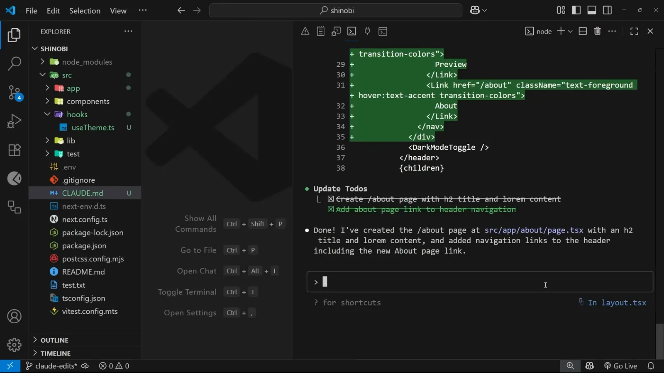Screen dimensions: 664x373
Task: Open Explorer views and more actions ellipsis
Action: pos(128,31)
